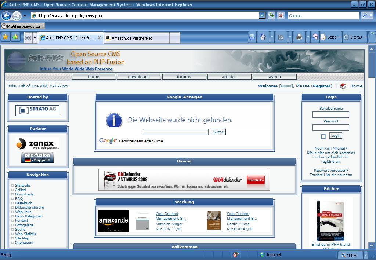Expand the zoom level dropdown arrow
Viewport: 376px width, 260px height.
pos(366,255)
